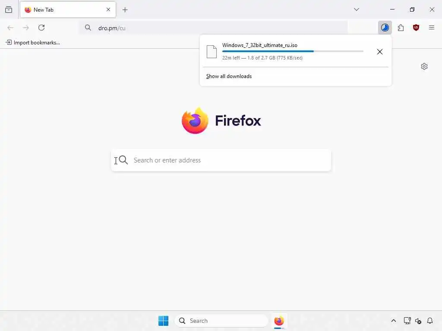Click the magnifier icon in page search box
The image size is (442, 331).
[x=123, y=160]
